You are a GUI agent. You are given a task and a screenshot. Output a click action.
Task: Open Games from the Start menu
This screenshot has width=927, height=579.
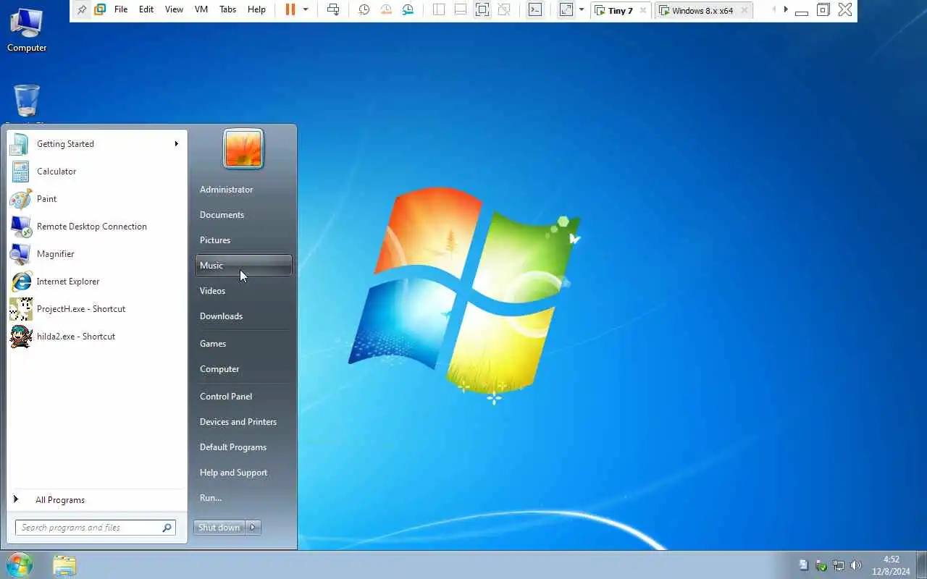pos(243,344)
